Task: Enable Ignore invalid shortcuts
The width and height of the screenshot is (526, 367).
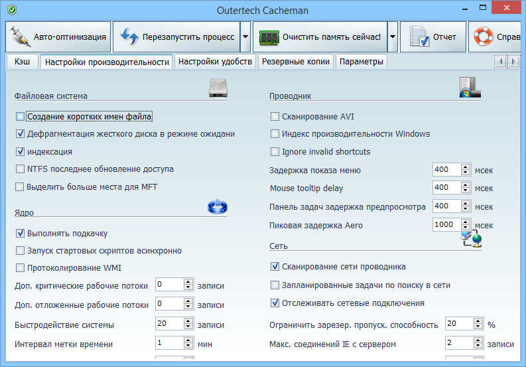Action: coord(275,152)
